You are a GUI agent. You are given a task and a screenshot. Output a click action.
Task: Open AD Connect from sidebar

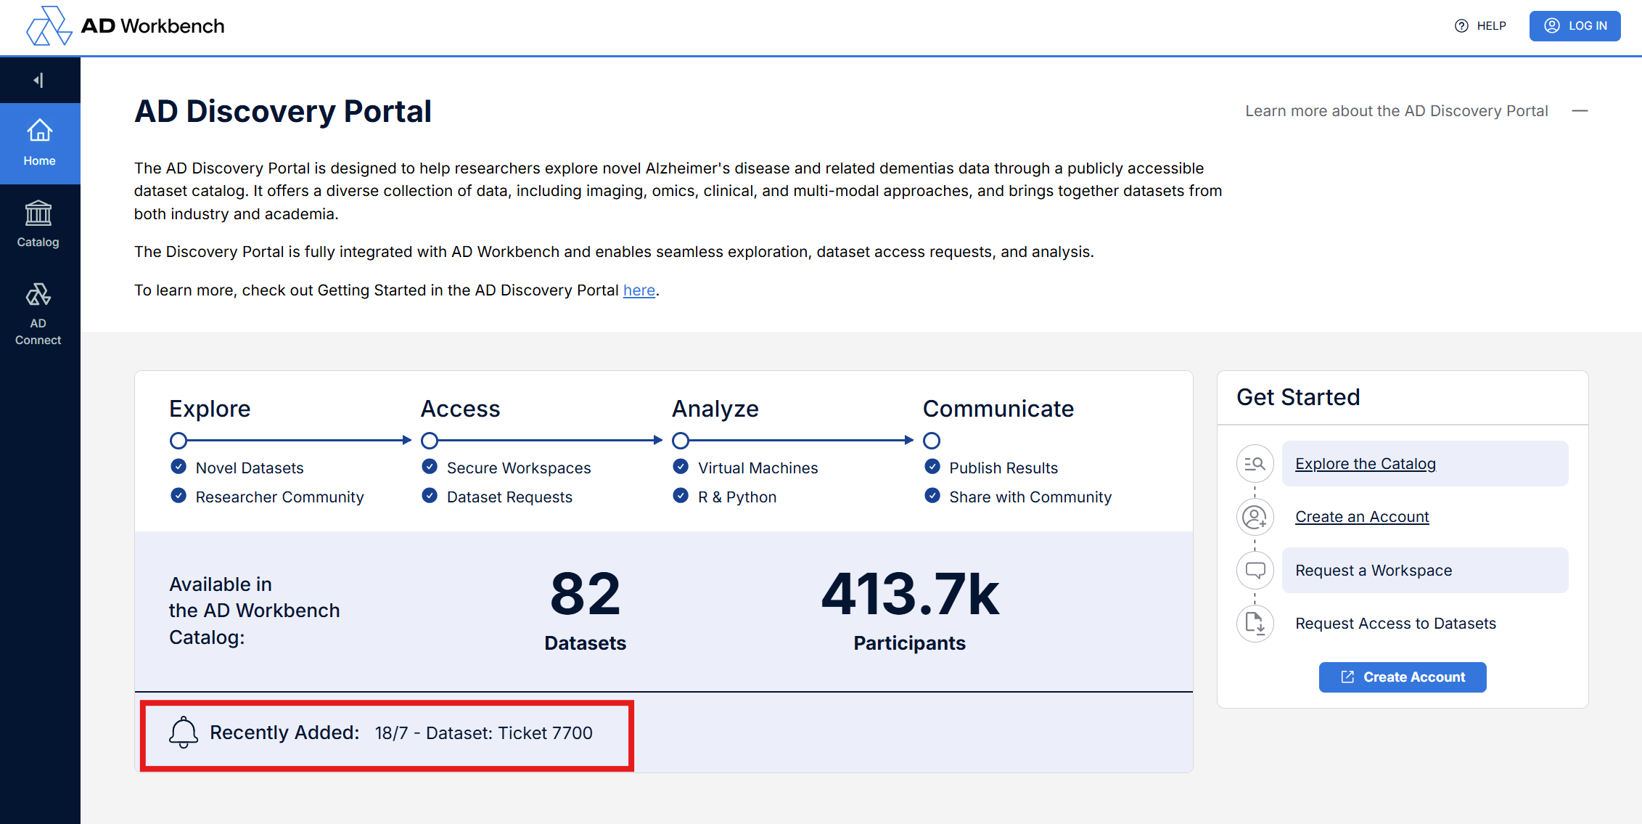coord(38,314)
